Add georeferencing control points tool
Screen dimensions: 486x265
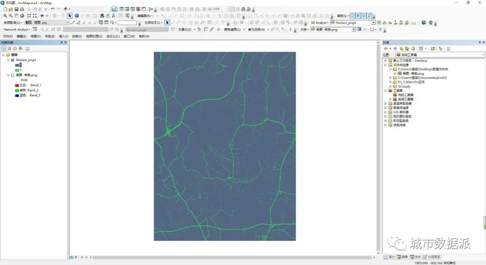[x=73, y=22]
